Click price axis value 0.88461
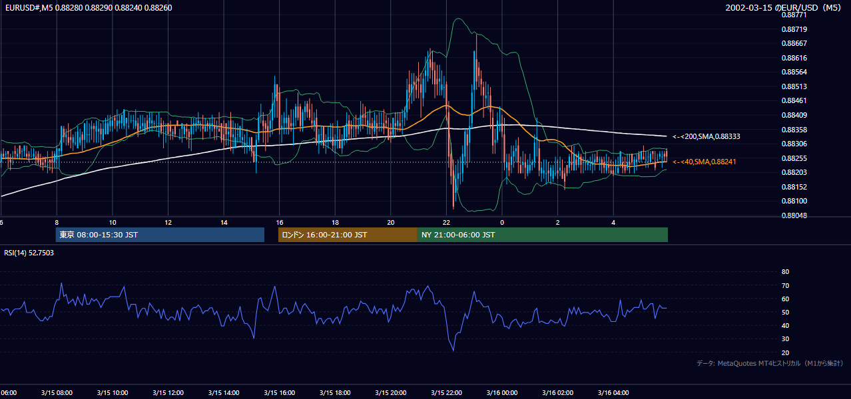 point(794,100)
